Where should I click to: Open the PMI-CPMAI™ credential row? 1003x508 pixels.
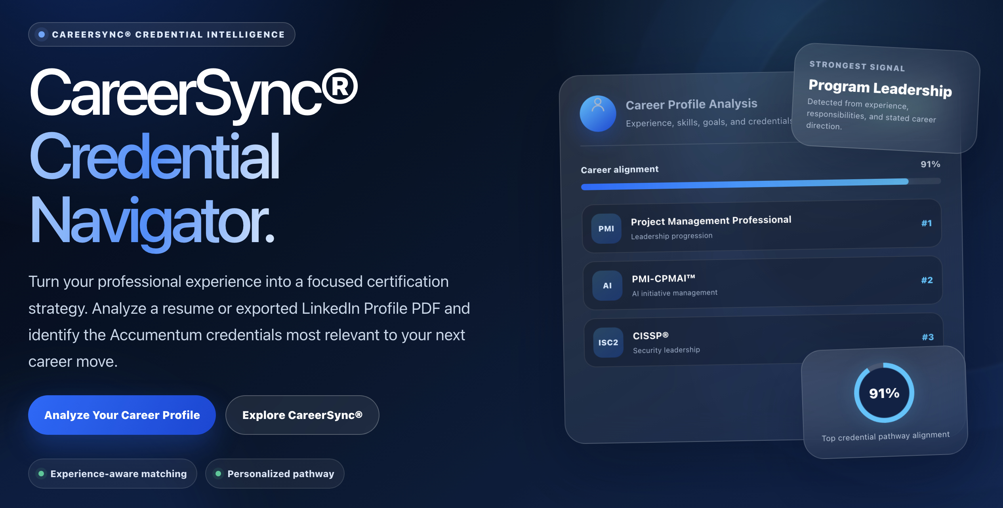click(763, 283)
